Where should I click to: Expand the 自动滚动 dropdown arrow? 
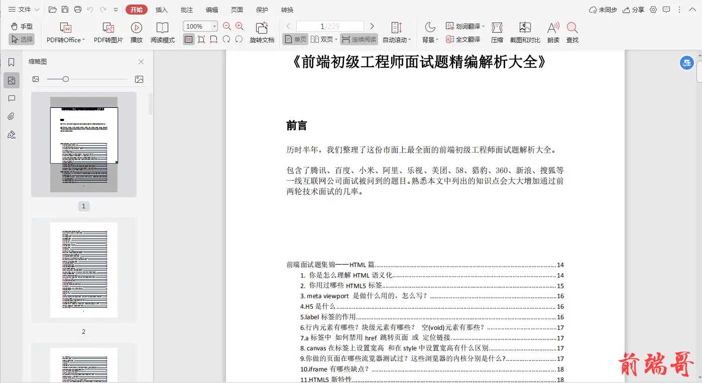point(410,40)
